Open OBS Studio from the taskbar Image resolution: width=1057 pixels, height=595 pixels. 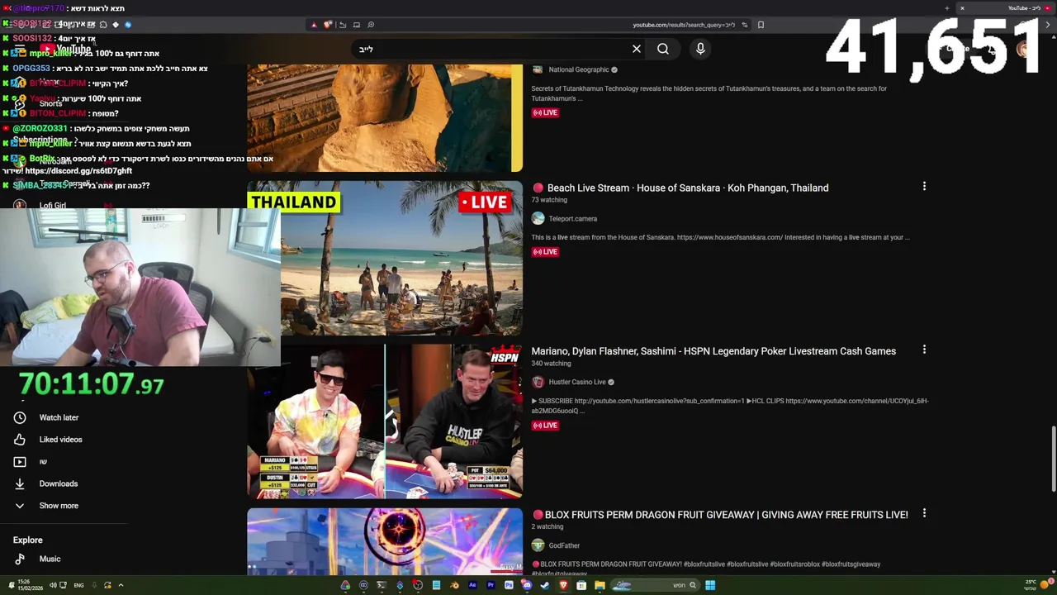tap(418, 585)
